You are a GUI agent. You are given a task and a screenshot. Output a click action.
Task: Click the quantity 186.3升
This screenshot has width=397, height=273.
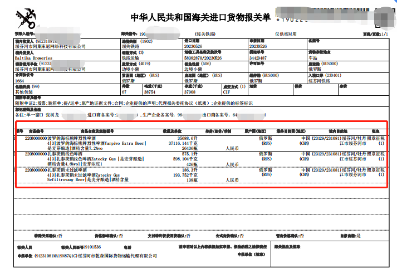[190, 170]
